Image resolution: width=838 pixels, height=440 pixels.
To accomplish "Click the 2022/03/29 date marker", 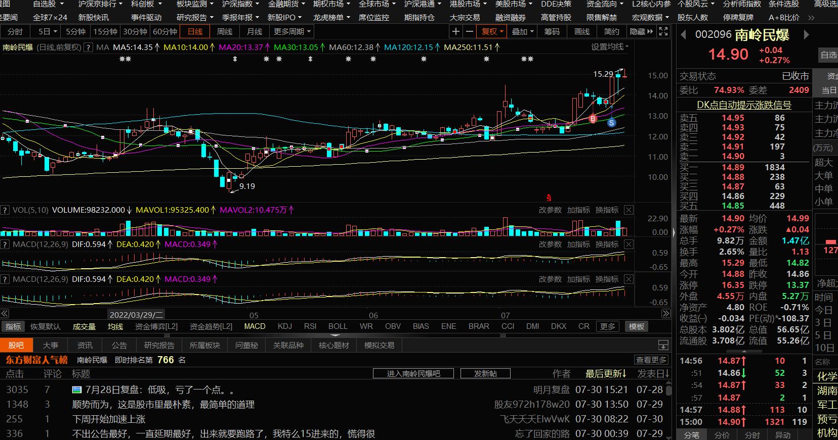I will pos(137,315).
